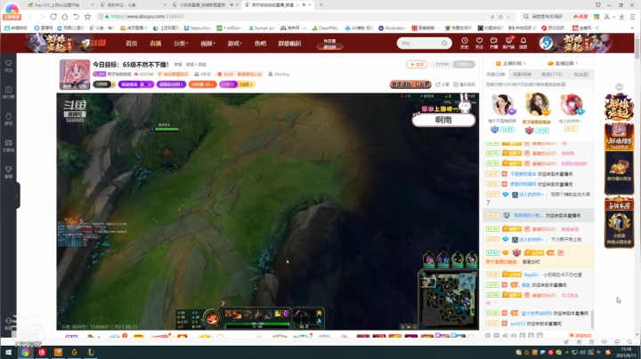Click the grey round minus button right of panel

coord(620,87)
